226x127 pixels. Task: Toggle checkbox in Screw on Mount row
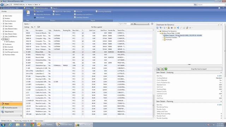(83, 33)
